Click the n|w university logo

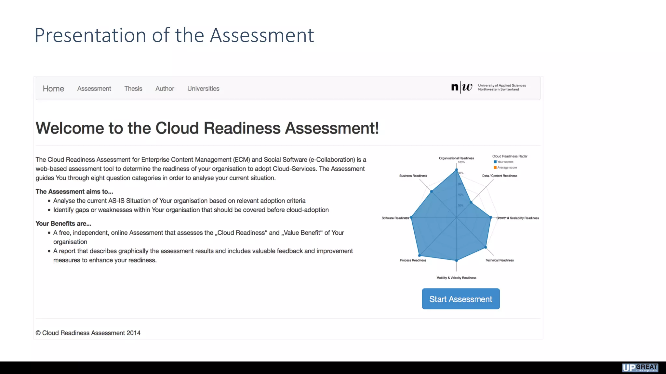461,87
